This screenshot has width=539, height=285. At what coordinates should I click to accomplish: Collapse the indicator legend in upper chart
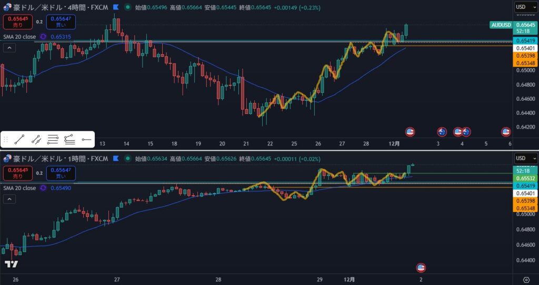[8, 48]
